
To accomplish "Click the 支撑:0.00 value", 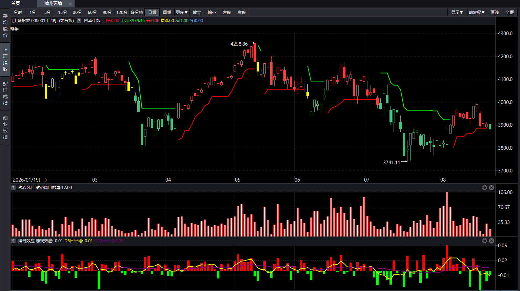I will click(111, 21).
